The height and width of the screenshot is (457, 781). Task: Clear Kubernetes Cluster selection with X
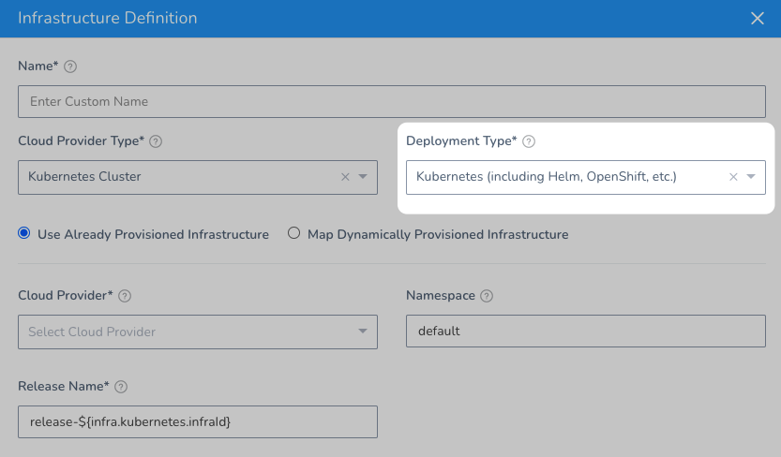pos(345,177)
